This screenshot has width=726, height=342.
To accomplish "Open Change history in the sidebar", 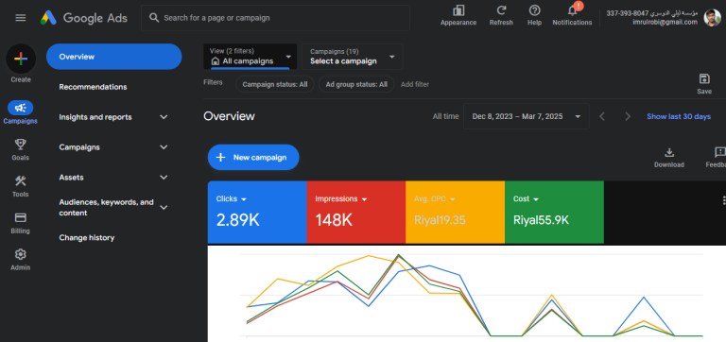I will point(87,238).
